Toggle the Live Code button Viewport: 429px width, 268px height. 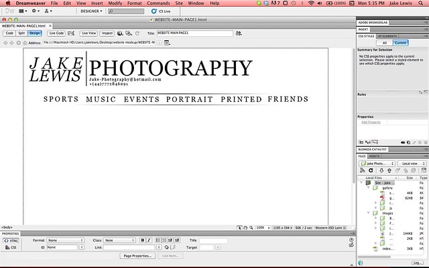pos(56,32)
